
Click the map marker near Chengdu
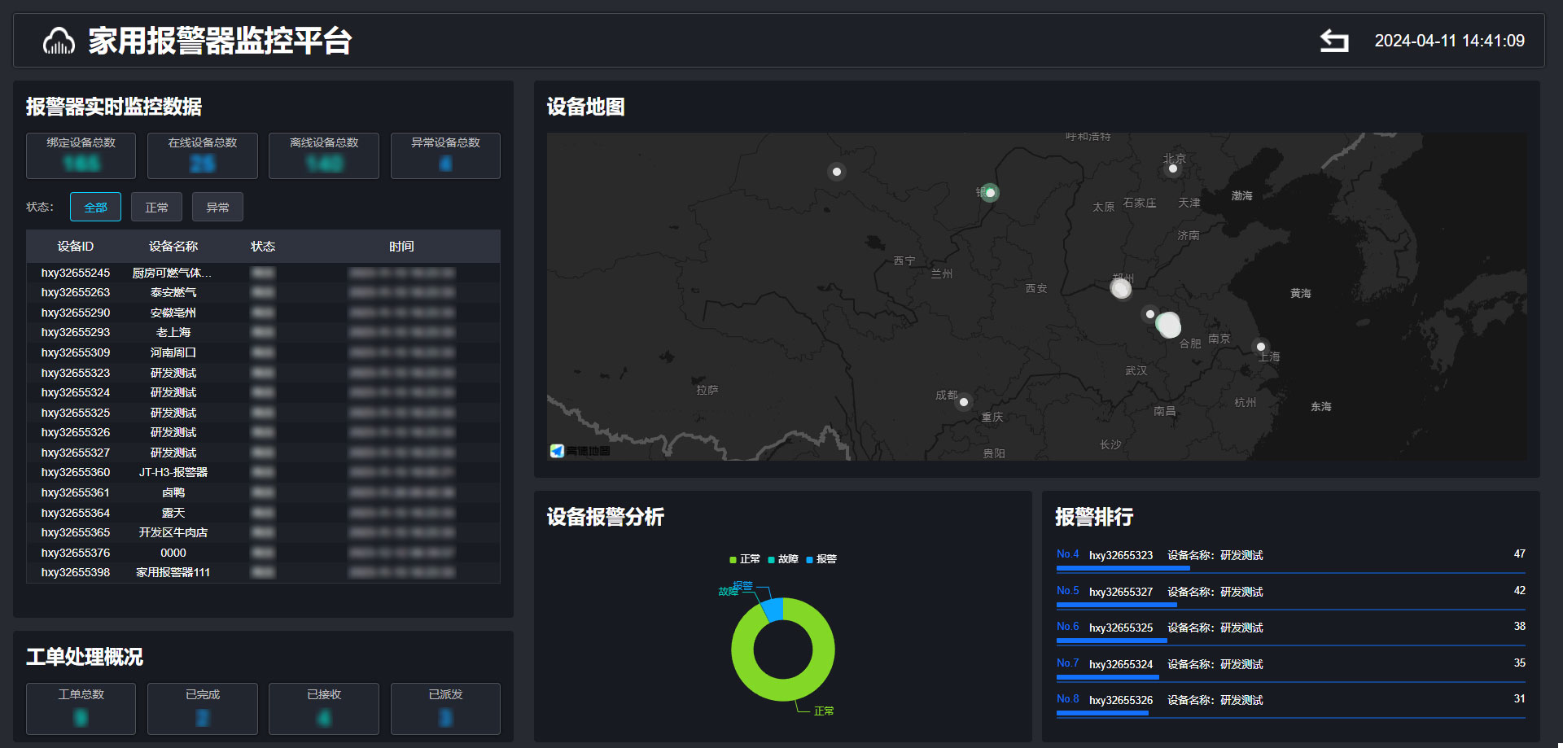[x=964, y=402]
